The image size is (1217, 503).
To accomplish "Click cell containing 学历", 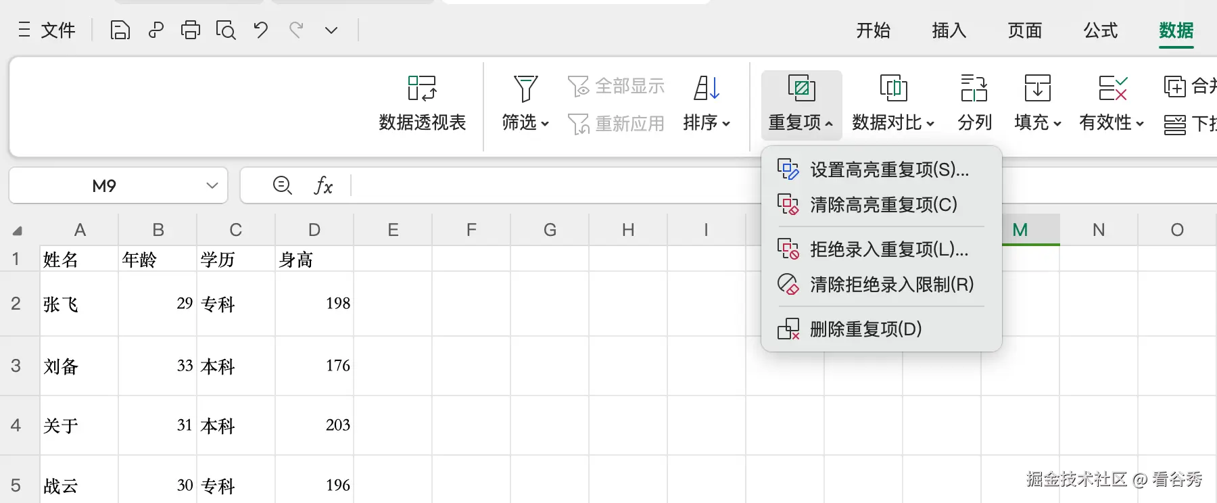I will 236,259.
